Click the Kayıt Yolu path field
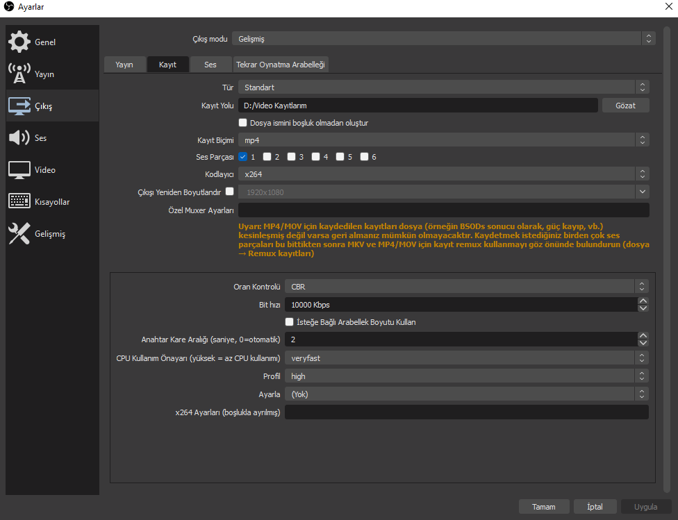 click(418, 106)
